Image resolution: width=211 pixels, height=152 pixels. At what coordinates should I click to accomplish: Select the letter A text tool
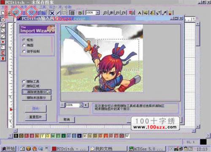coord(139,13)
